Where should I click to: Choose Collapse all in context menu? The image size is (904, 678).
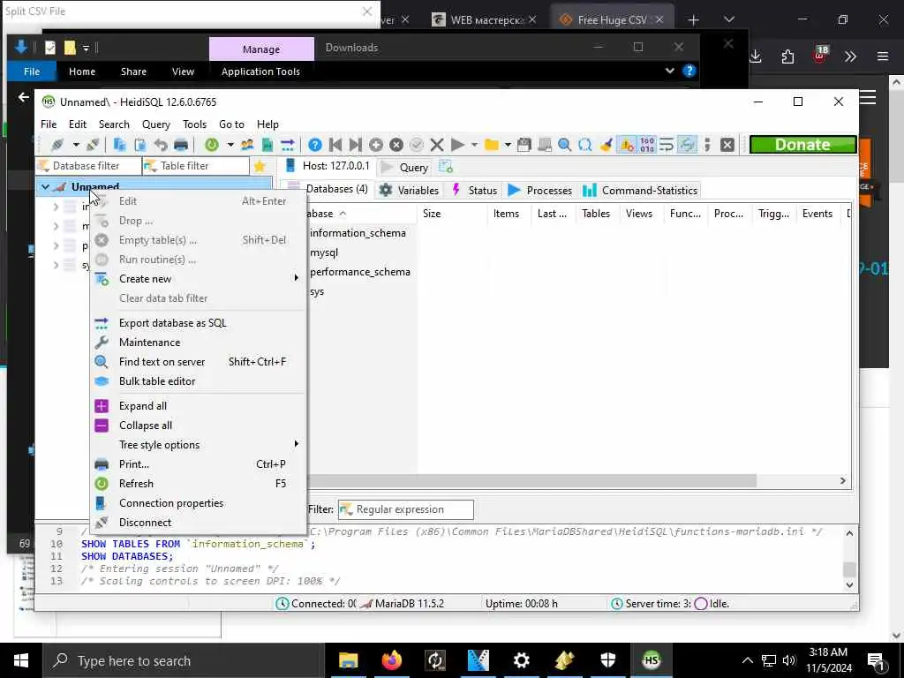pos(200,426)
